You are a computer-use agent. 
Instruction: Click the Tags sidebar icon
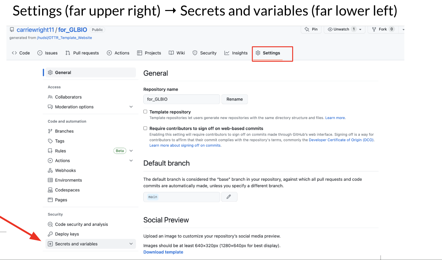coord(50,141)
